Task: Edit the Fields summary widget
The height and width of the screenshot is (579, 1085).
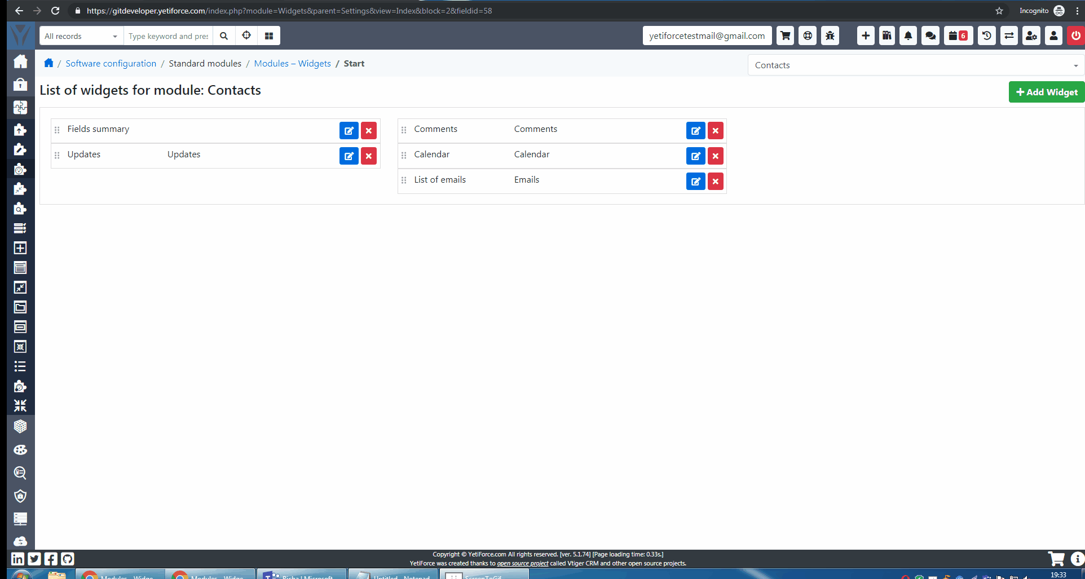Action: click(349, 131)
